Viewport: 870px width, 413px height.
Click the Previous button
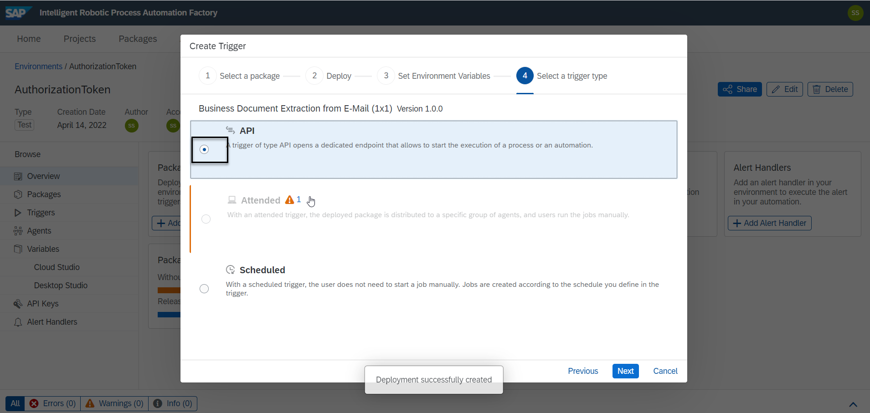pos(583,371)
